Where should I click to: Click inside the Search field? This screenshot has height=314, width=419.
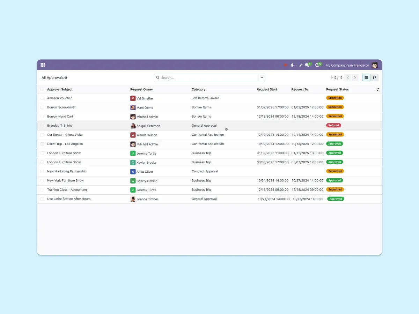click(208, 78)
